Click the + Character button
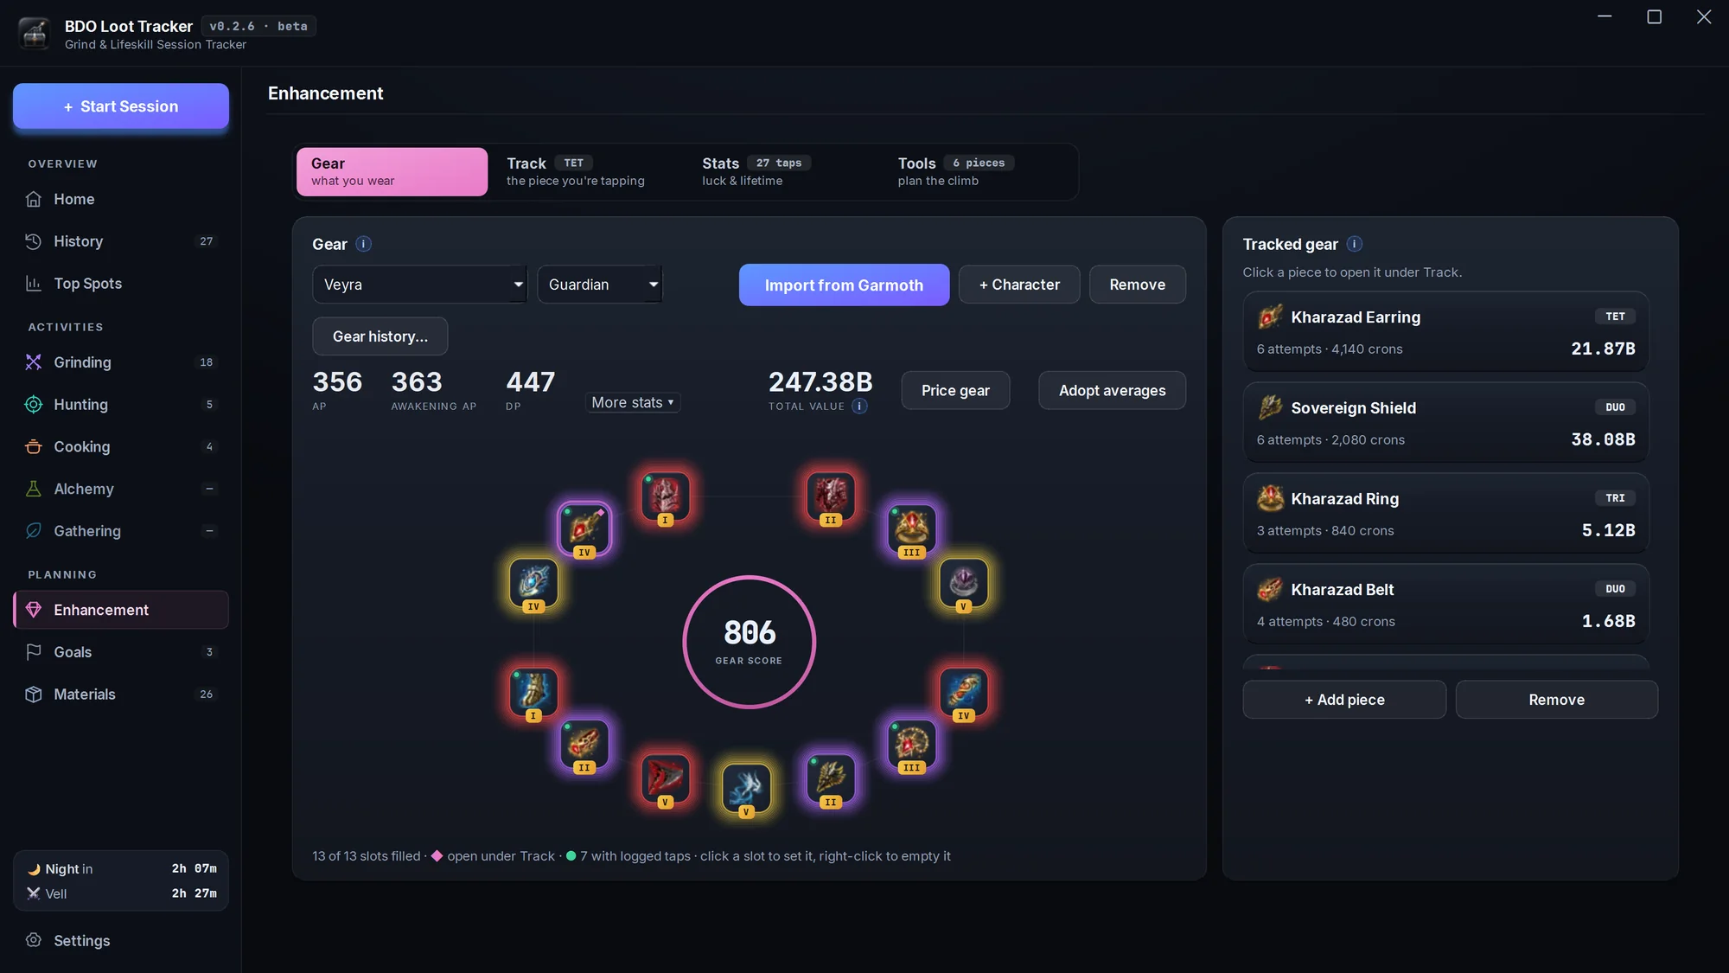Screen dimensions: 1729x973 pyautogui.click(x=1019, y=285)
